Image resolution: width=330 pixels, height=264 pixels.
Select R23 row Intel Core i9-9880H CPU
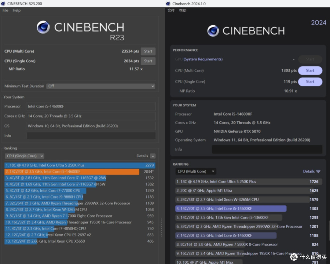[80, 197]
